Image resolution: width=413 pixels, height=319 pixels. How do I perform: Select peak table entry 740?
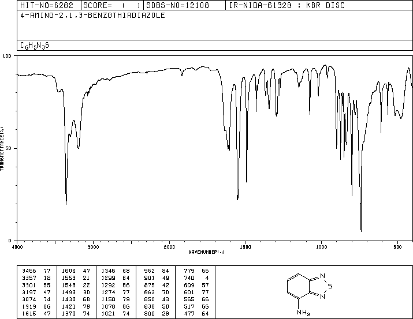click(196, 278)
